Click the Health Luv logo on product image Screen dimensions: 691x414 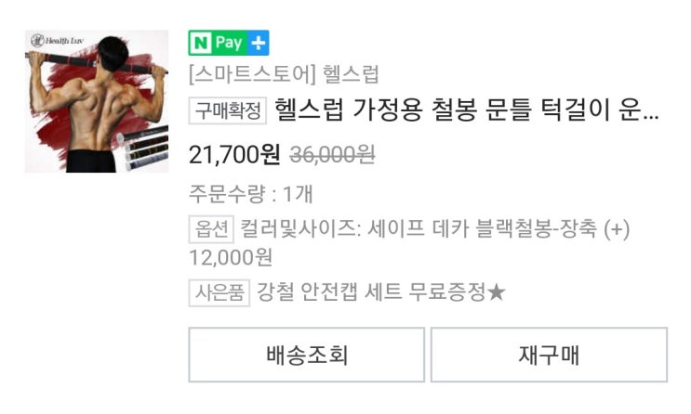[x=57, y=41]
